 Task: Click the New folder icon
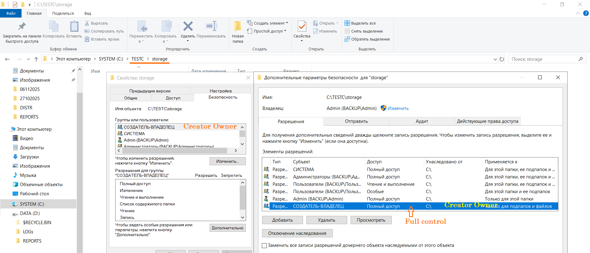[x=238, y=26]
